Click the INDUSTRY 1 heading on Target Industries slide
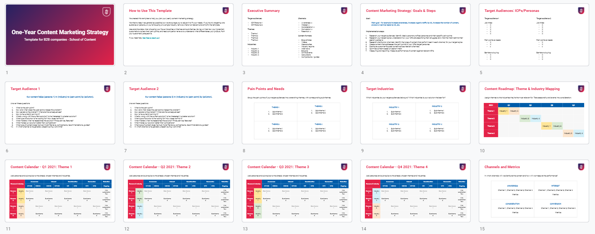The image size is (595, 234). tap(394, 107)
